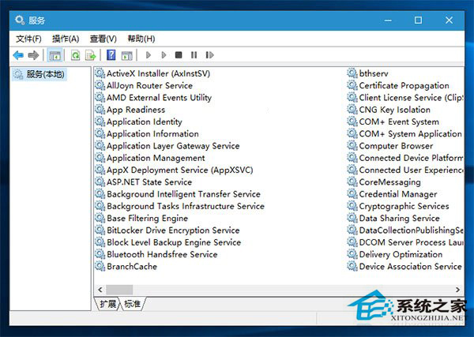
Task: Click the horizontal scrollbar right arrow
Action: (457, 290)
